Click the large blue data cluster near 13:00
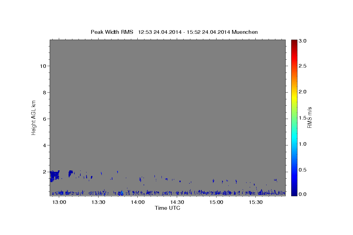The width and height of the screenshot is (353, 235). point(54,176)
